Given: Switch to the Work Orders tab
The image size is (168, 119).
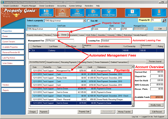Looking at the screenshot, I should point(91,35).
